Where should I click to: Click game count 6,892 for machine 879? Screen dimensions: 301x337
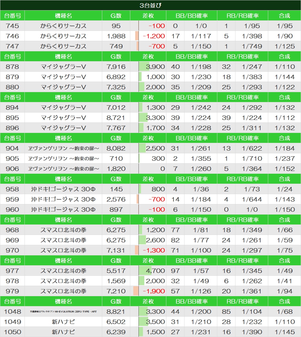[116, 77]
